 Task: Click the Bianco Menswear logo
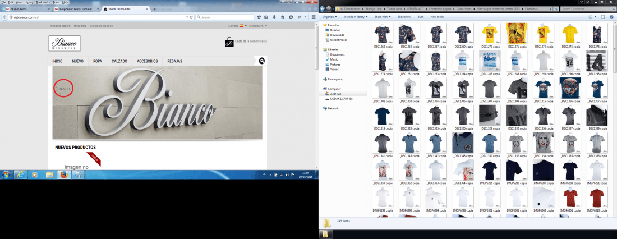(65, 43)
